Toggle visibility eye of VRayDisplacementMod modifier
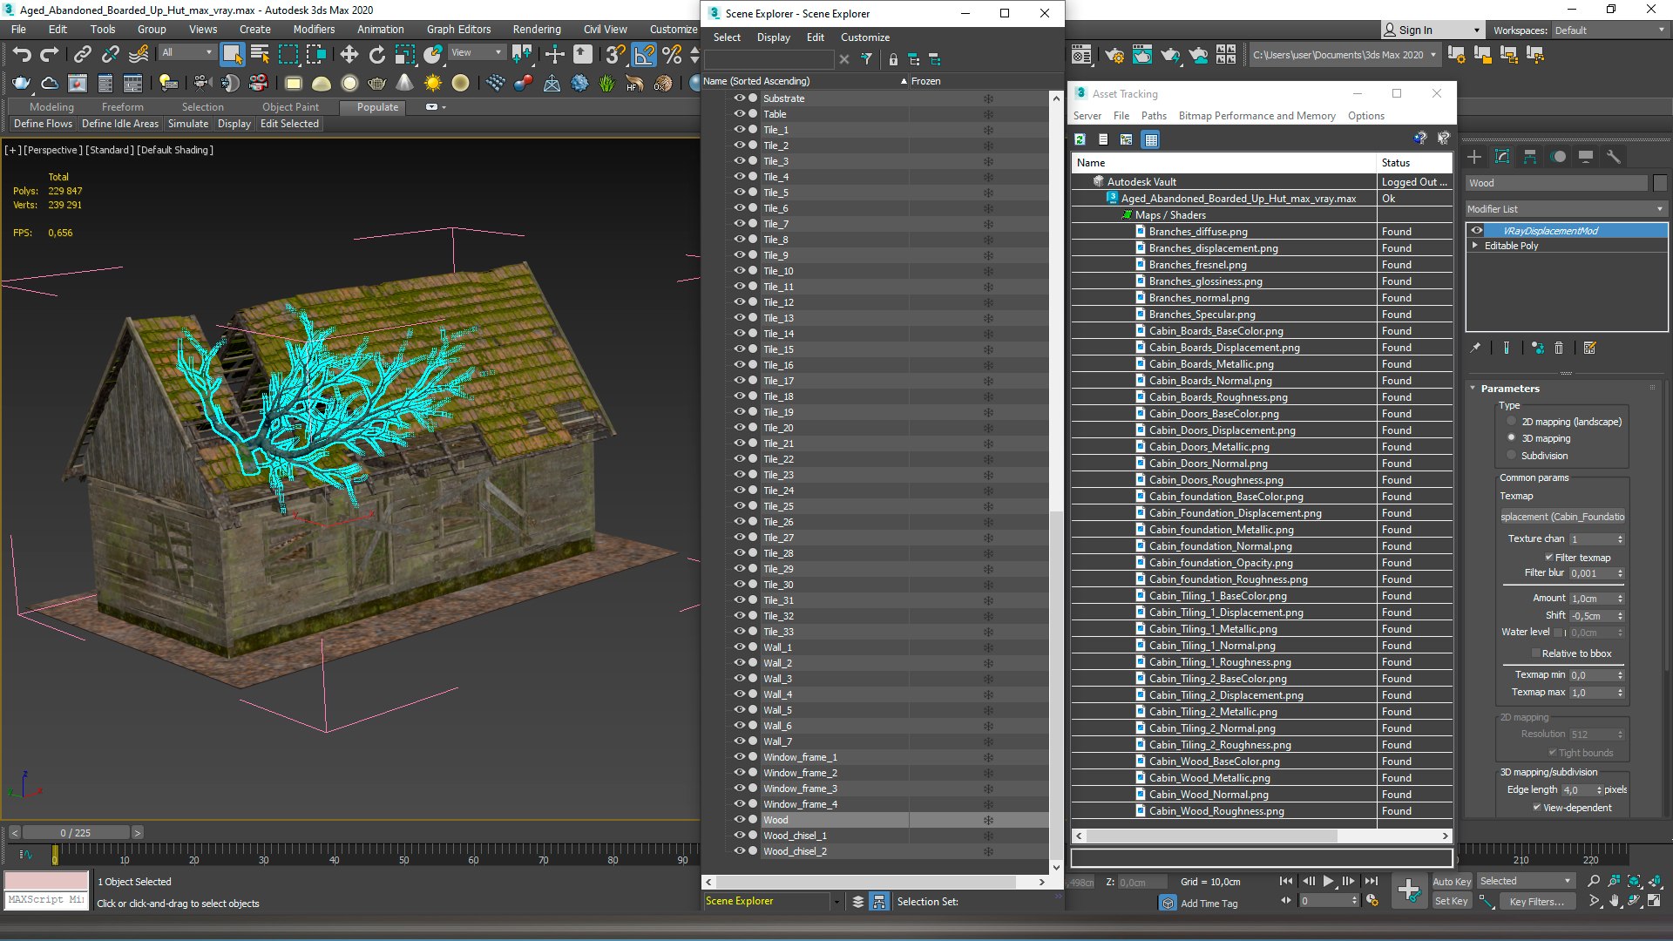The image size is (1673, 941). [1477, 231]
